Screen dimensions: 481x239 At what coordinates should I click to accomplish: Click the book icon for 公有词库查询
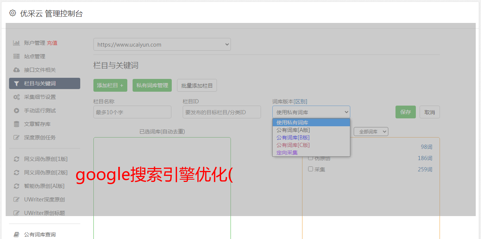pos(16,234)
